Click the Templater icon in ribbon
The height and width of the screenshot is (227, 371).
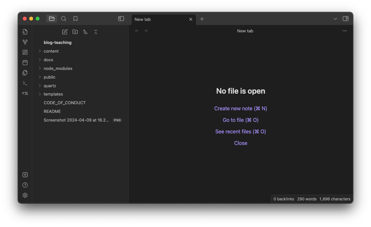[25, 93]
